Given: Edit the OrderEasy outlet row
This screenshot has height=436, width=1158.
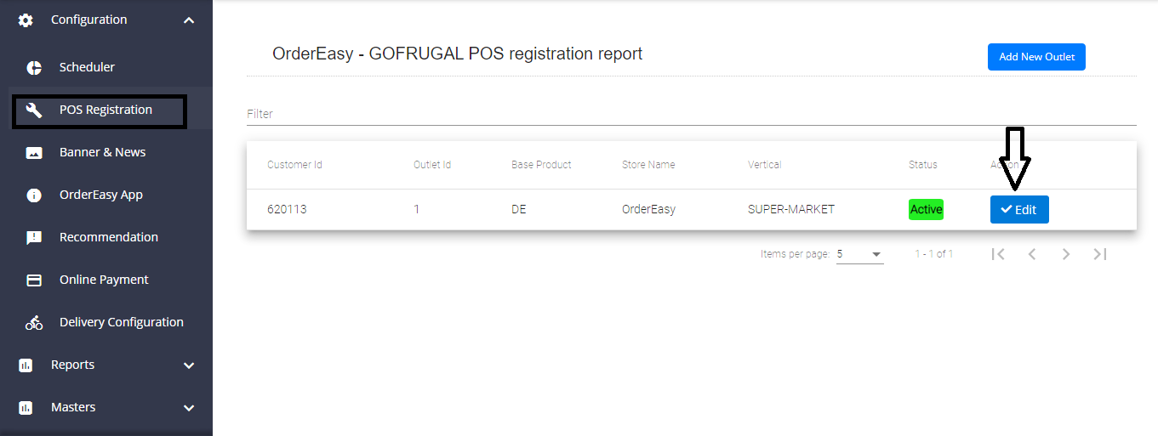Looking at the screenshot, I should pyautogui.click(x=1019, y=210).
